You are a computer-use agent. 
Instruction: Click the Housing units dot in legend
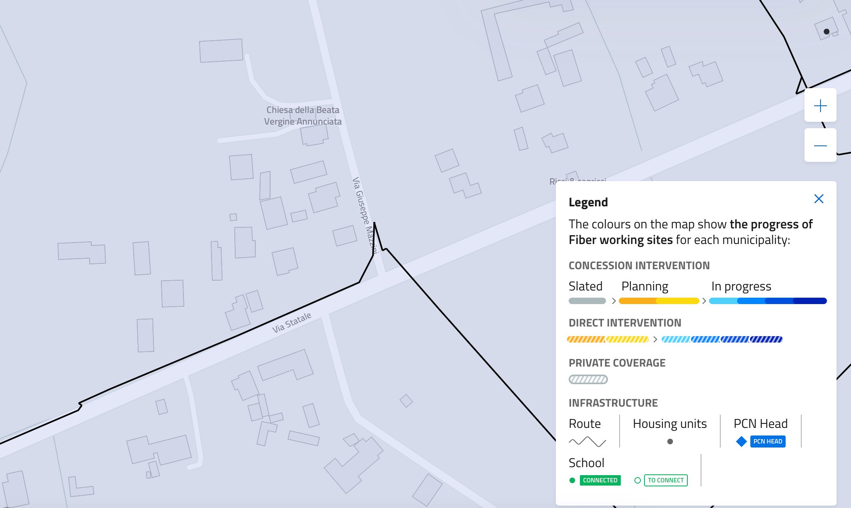[x=670, y=441]
